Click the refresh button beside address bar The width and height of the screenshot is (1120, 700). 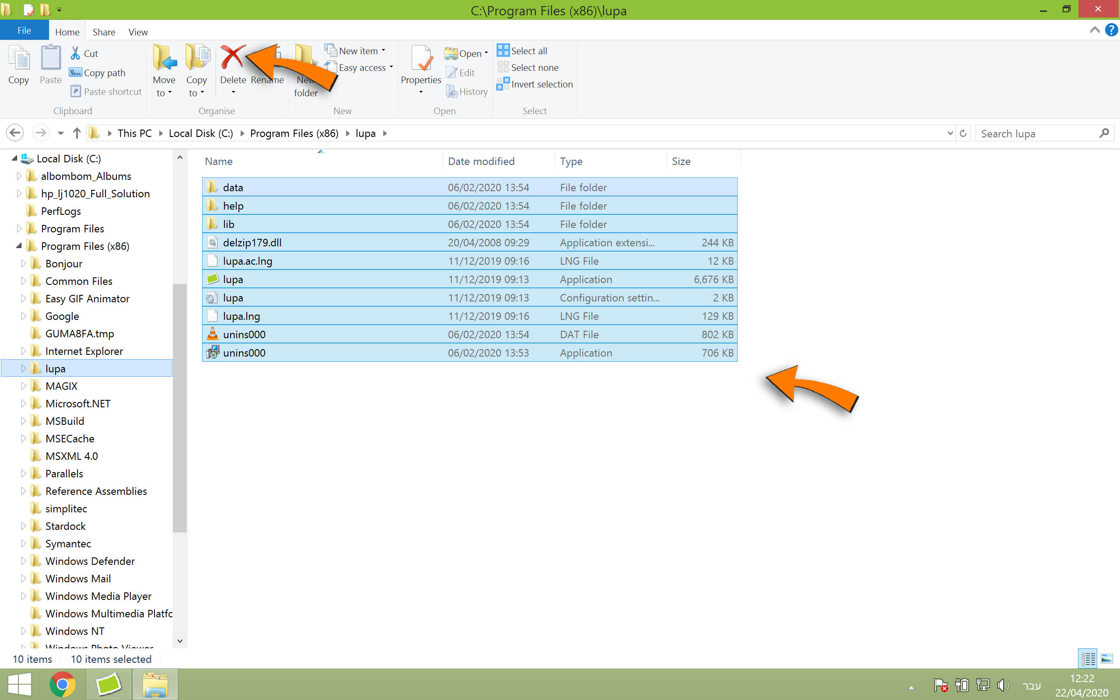(963, 133)
